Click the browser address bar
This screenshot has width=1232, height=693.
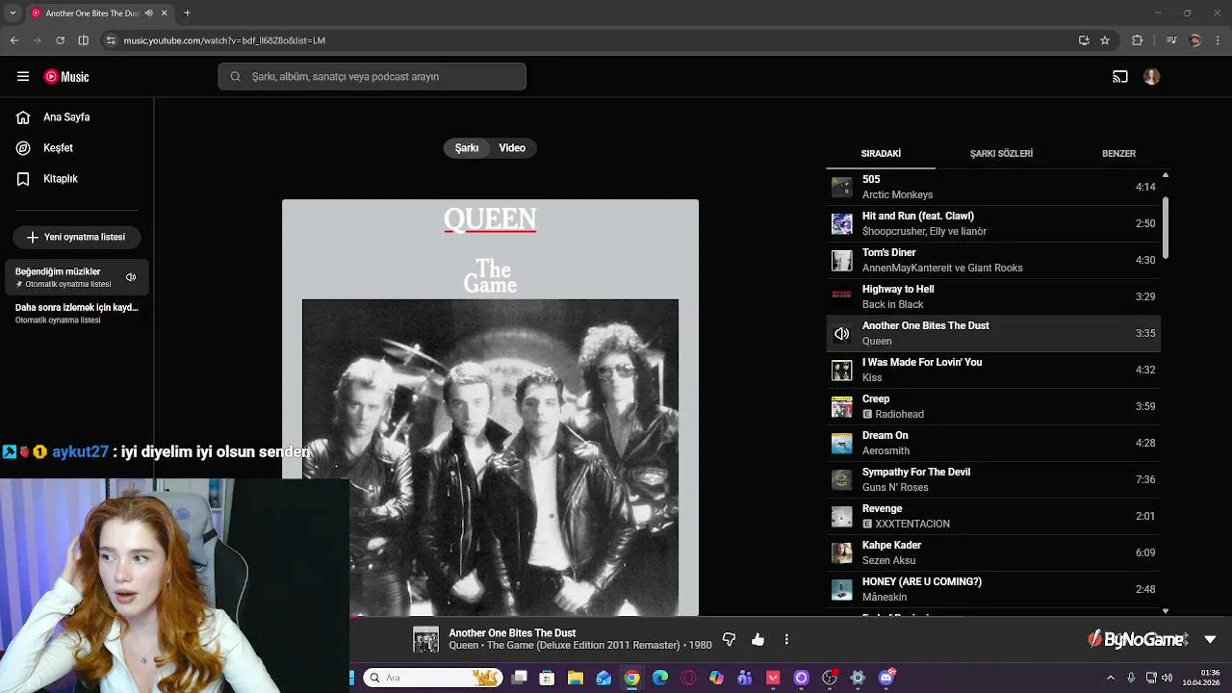click(597, 40)
